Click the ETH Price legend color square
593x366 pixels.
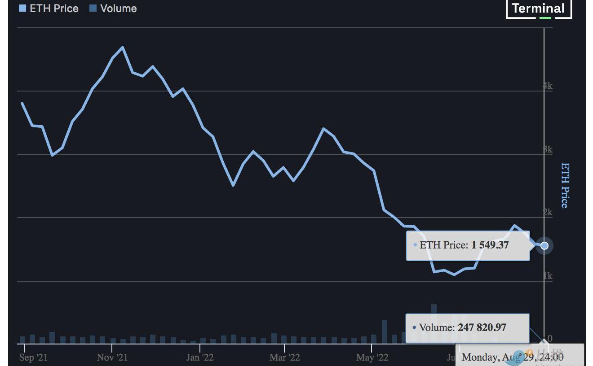tap(22, 9)
